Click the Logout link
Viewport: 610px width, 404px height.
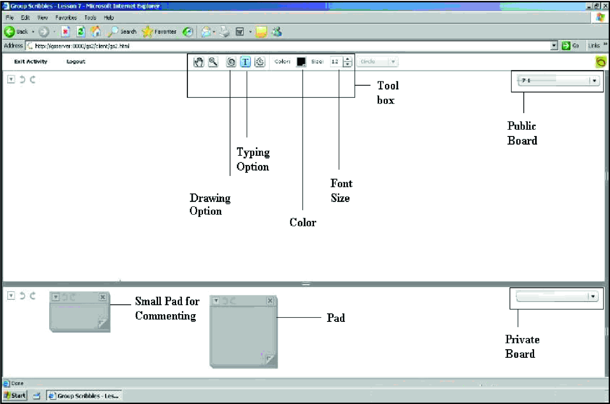76,61
